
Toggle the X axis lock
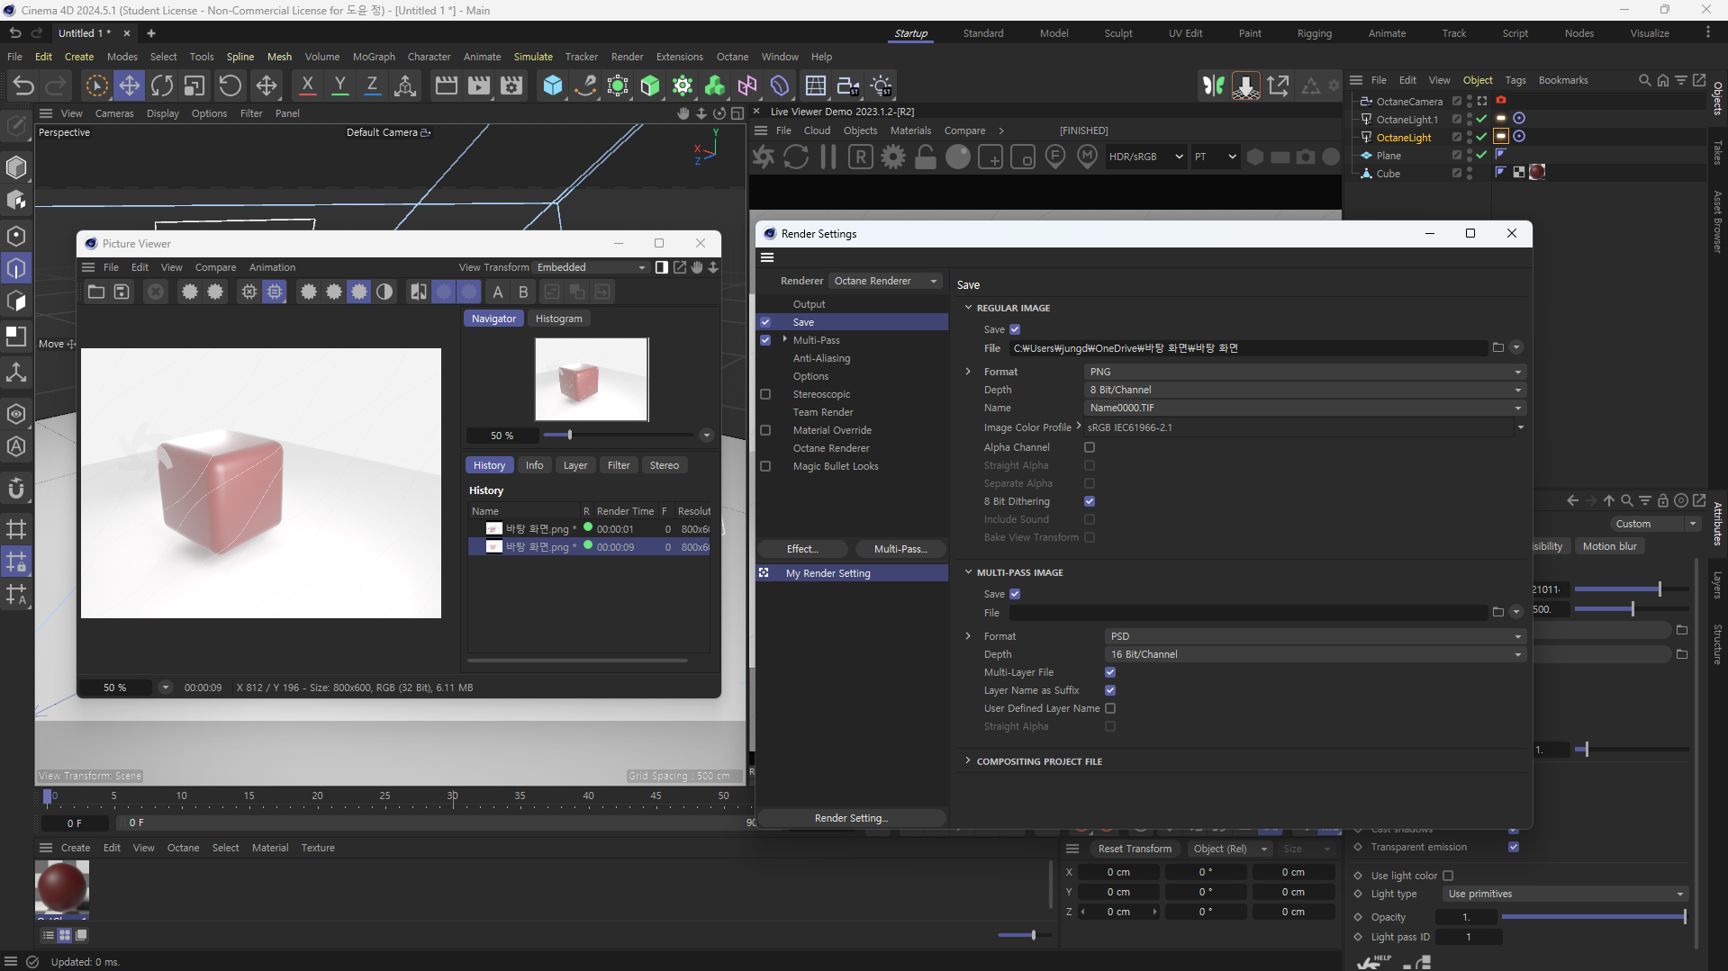[307, 85]
